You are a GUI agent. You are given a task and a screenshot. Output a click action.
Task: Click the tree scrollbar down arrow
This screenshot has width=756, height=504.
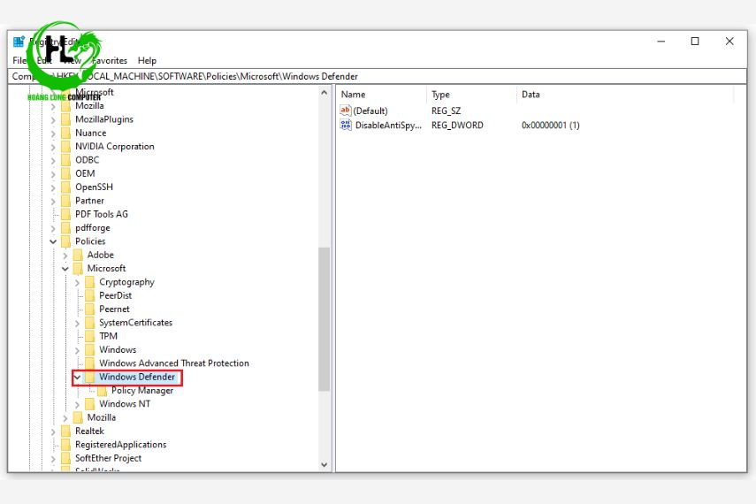pos(325,465)
